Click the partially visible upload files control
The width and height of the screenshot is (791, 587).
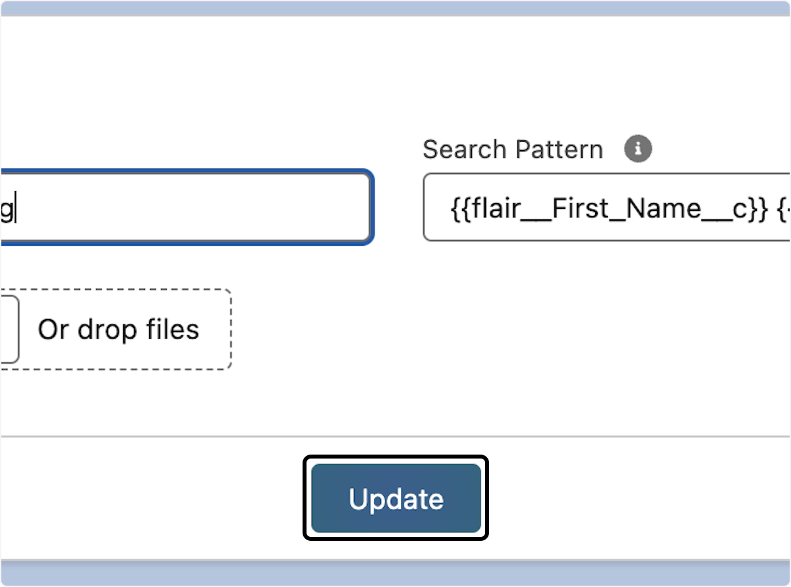(x=7, y=329)
